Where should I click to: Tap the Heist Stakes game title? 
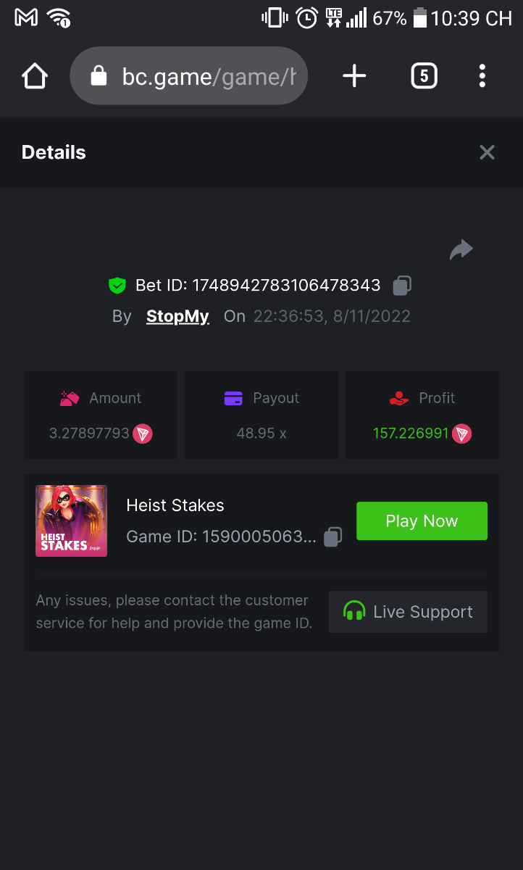(x=175, y=505)
